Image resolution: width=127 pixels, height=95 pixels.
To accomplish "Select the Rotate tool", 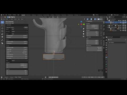I will (x=2, y=31).
